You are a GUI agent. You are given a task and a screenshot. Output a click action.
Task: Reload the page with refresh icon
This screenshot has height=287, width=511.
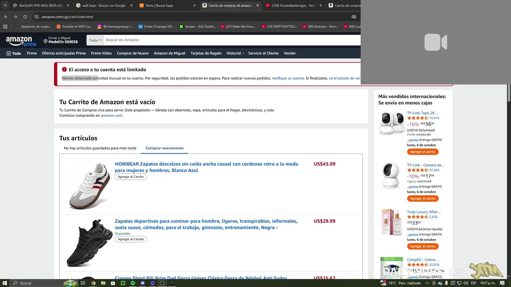(x=25, y=17)
